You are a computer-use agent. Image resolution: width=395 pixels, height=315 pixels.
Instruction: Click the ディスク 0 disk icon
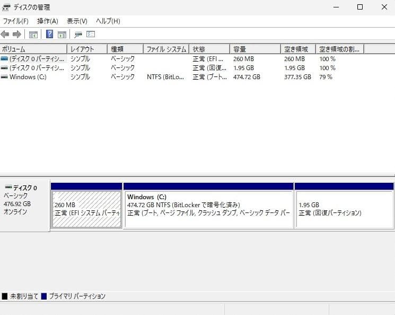pyautogui.click(x=8, y=187)
